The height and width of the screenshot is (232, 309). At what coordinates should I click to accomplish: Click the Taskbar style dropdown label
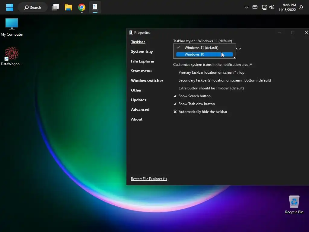point(202,41)
